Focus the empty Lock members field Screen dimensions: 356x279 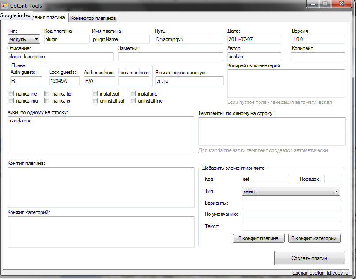click(x=134, y=81)
